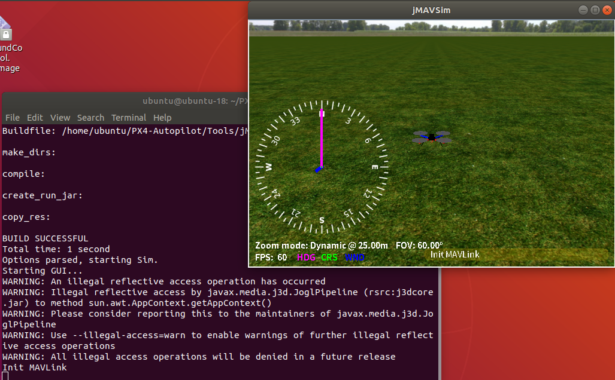Click the 'Starting GUI...' terminal line
Image resolution: width=615 pixels, height=380 pixels.
click(43, 271)
